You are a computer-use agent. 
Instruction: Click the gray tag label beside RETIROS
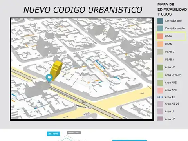(x=74, y=133)
